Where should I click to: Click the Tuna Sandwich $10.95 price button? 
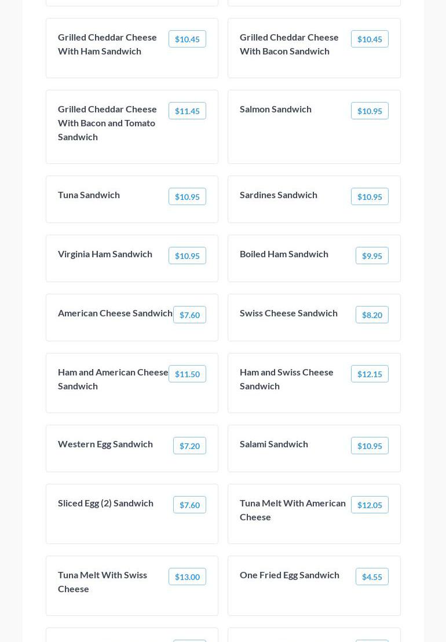point(187,196)
